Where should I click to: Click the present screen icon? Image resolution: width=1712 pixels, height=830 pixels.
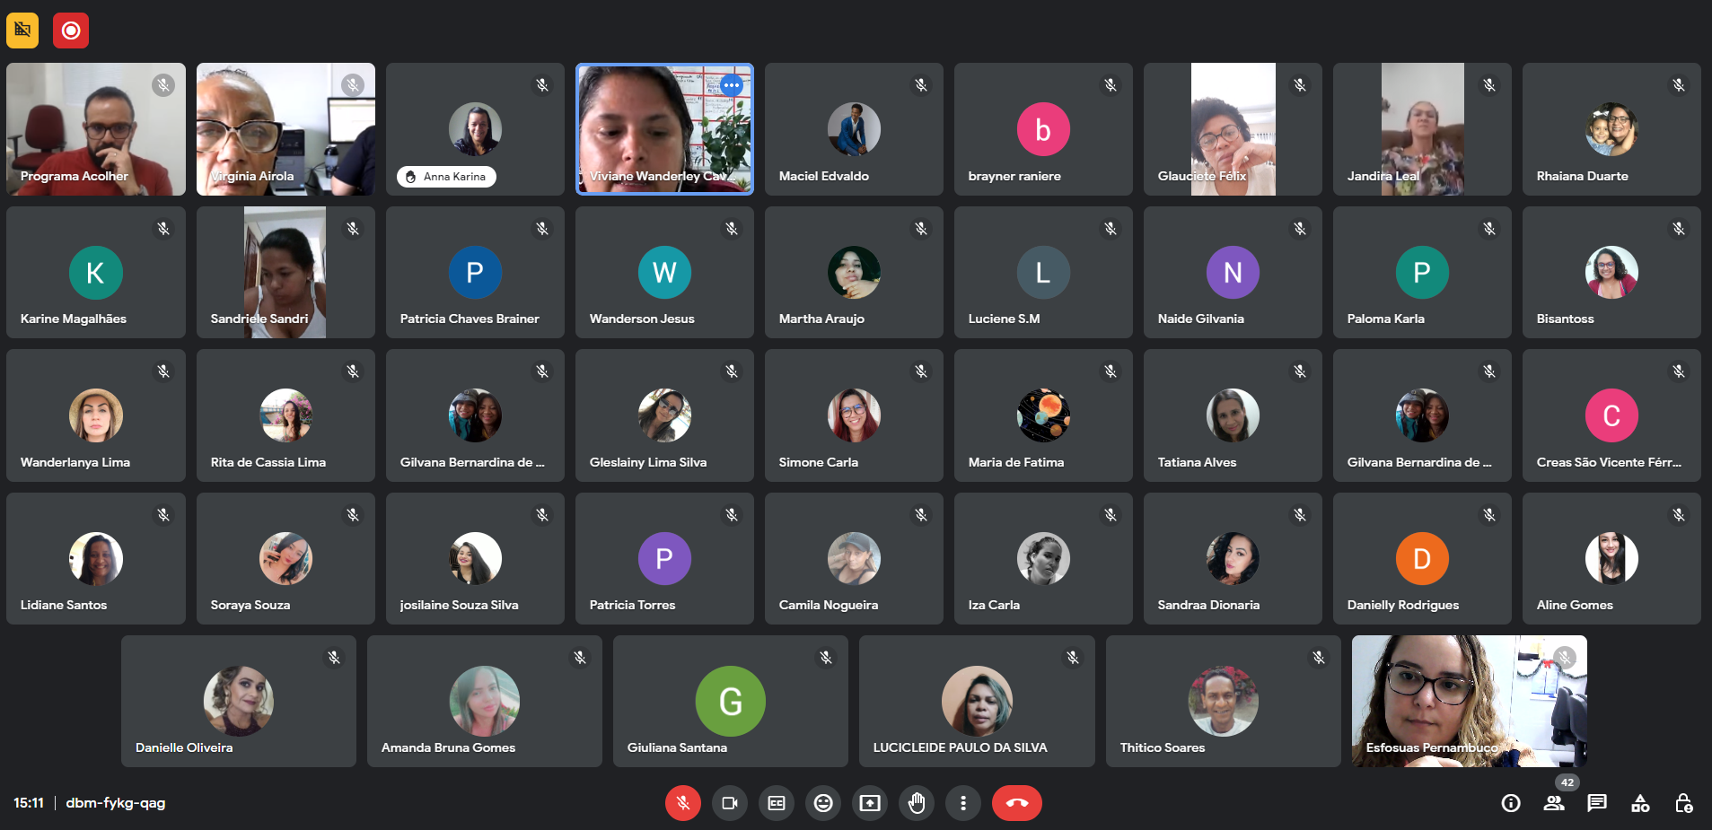click(870, 803)
